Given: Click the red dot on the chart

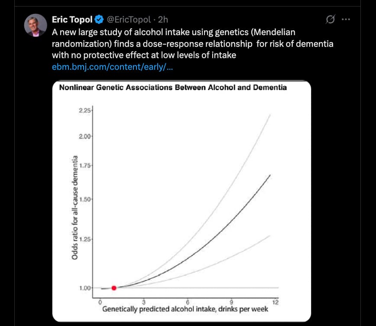Looking at the screenshot, I should [114, 288].
